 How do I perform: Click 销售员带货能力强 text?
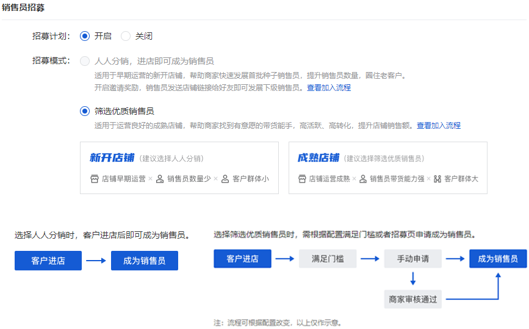pos(397,179)
